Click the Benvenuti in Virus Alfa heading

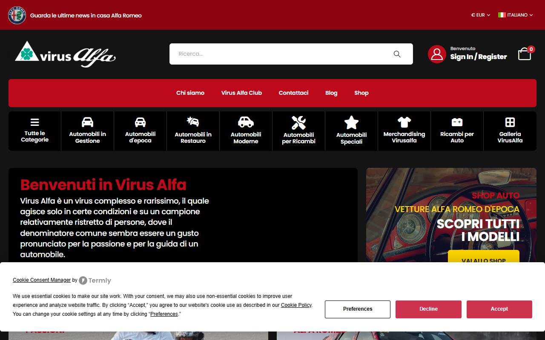103,185
